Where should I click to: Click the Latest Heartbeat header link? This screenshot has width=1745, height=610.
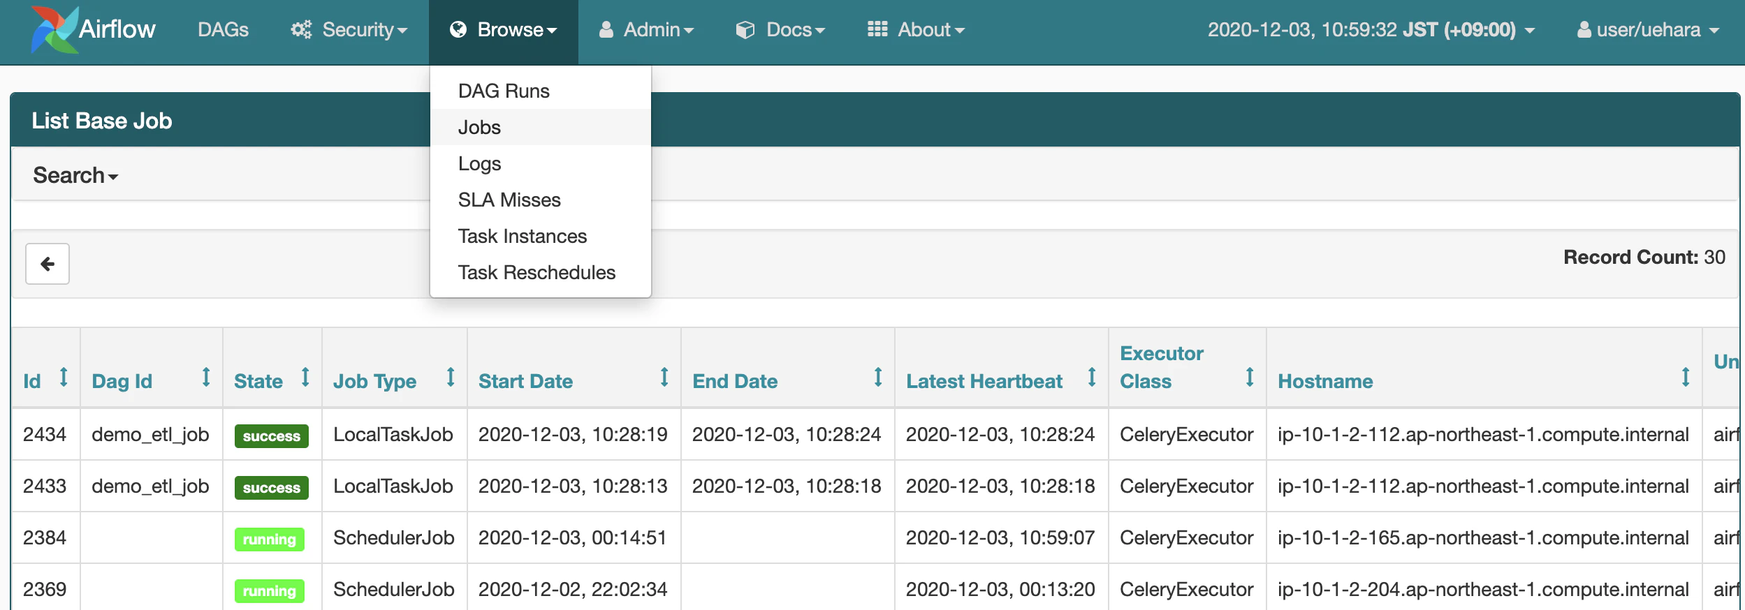tap(984, 381)
